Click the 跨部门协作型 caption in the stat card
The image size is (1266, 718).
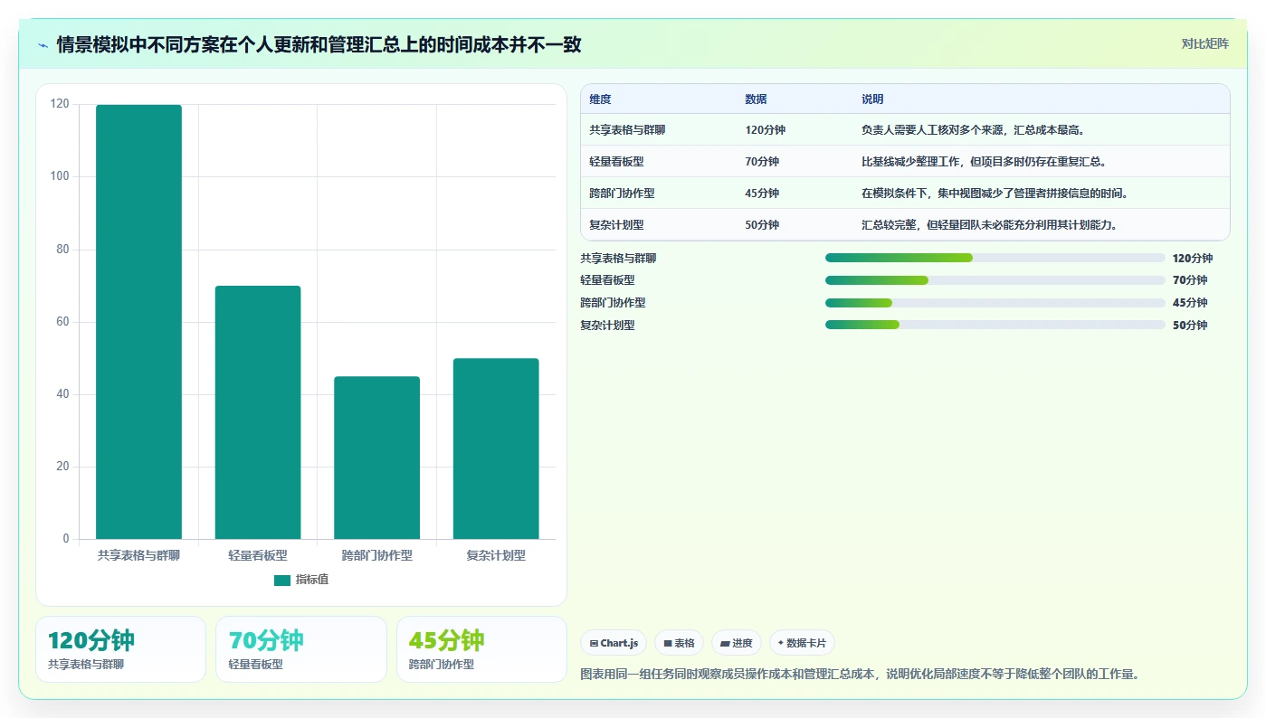point(442,664)
